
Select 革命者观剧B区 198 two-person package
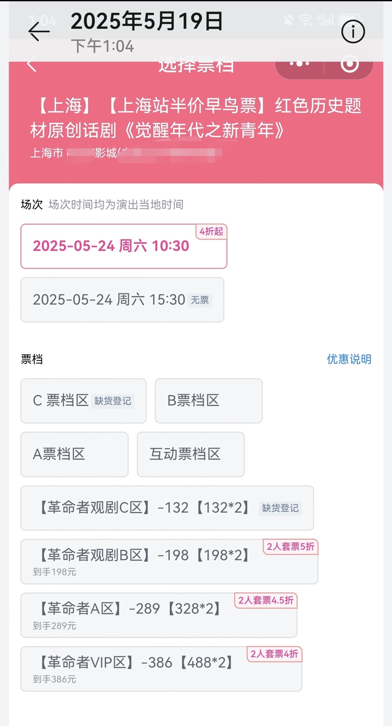coord(169,562)
